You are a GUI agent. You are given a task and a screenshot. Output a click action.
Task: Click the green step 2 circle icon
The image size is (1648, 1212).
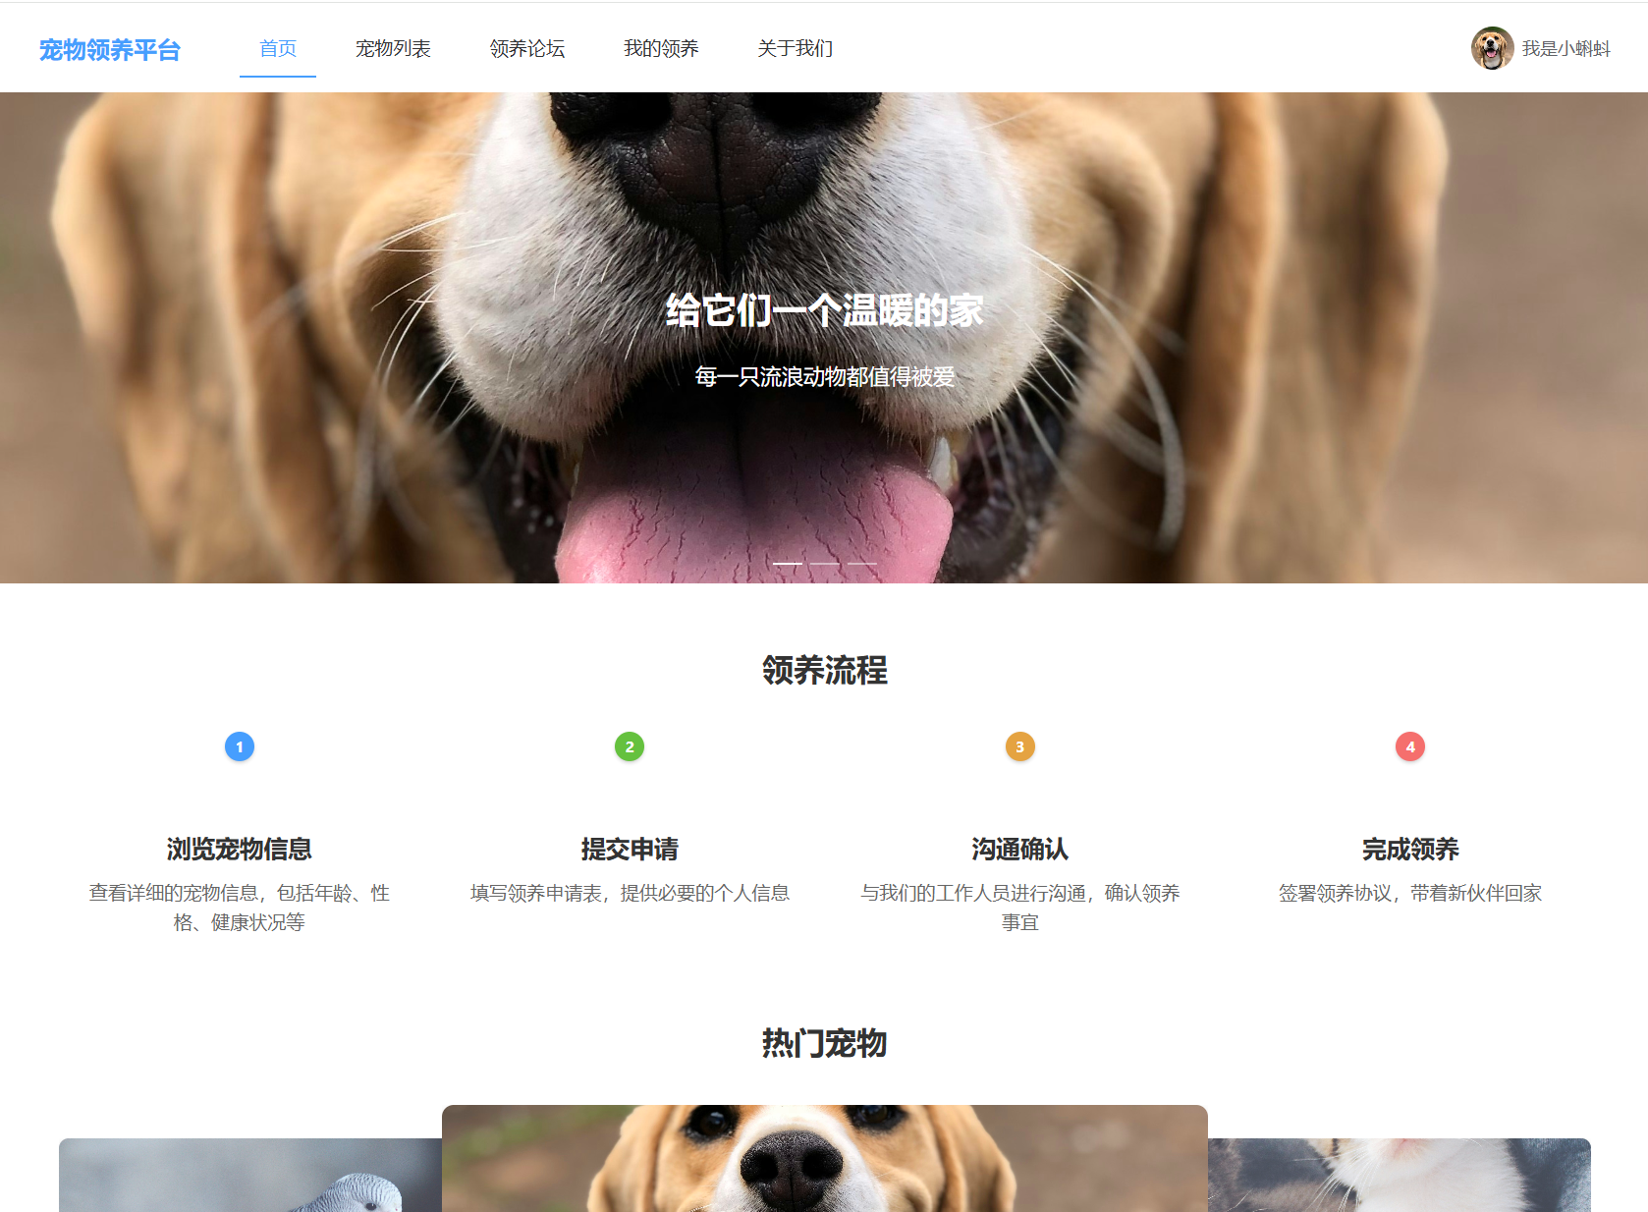pos(630,746)
